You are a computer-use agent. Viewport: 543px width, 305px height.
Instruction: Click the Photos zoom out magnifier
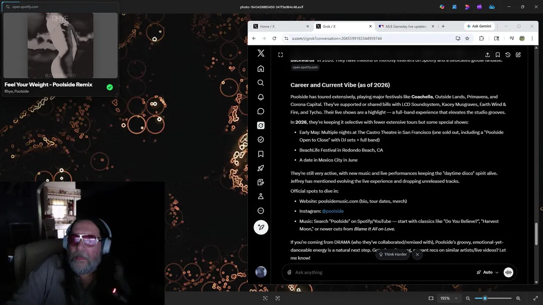pyautogui.click(x=468, y=298)
